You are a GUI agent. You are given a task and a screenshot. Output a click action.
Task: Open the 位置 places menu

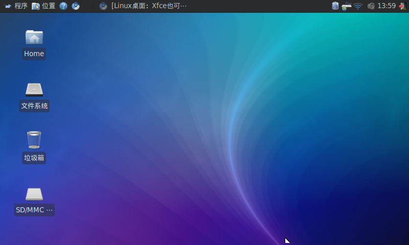[x=43, y=6]
